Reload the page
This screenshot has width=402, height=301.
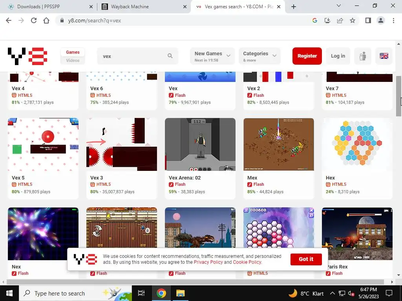pos(34,20)
